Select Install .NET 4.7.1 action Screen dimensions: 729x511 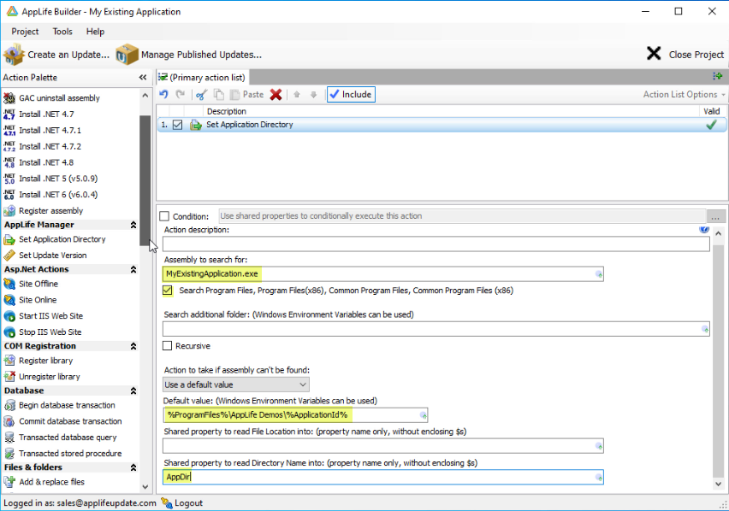click(x=42, y=131)
